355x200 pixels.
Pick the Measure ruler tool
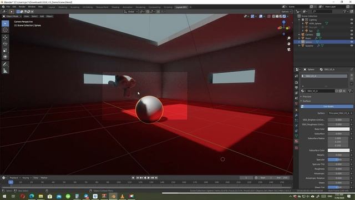click(x=5, y=71)
